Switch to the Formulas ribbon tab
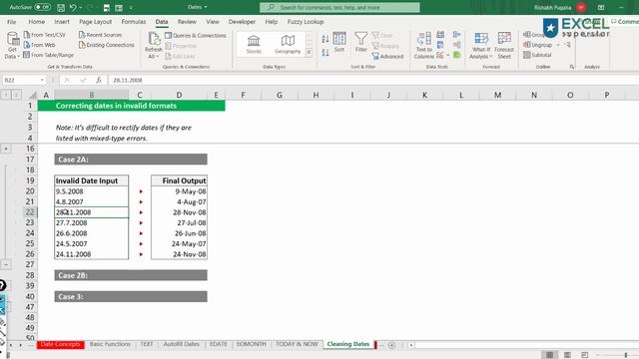Image resolution: width=639 pixels, height=359 pixels. (x=133, y=22)
